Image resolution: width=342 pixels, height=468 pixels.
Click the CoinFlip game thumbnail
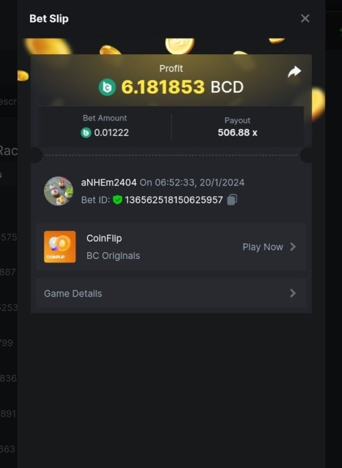tap(60, 247)
